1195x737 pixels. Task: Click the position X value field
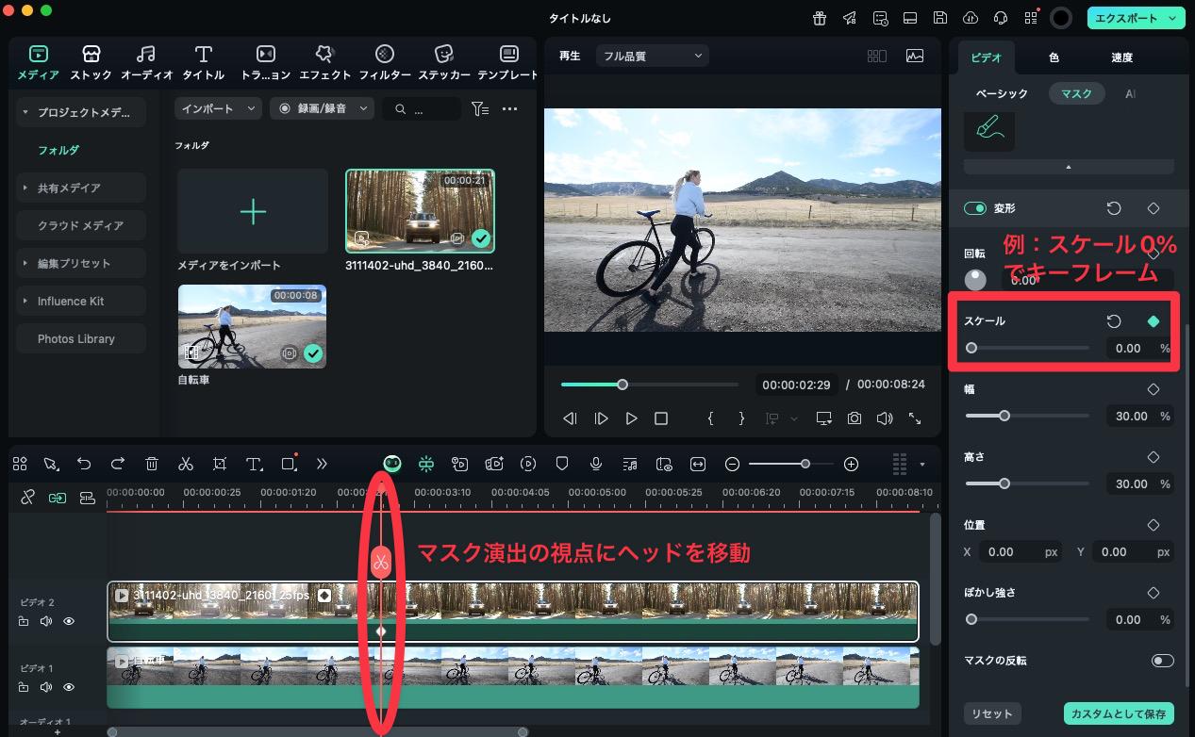pos(1020,552)
